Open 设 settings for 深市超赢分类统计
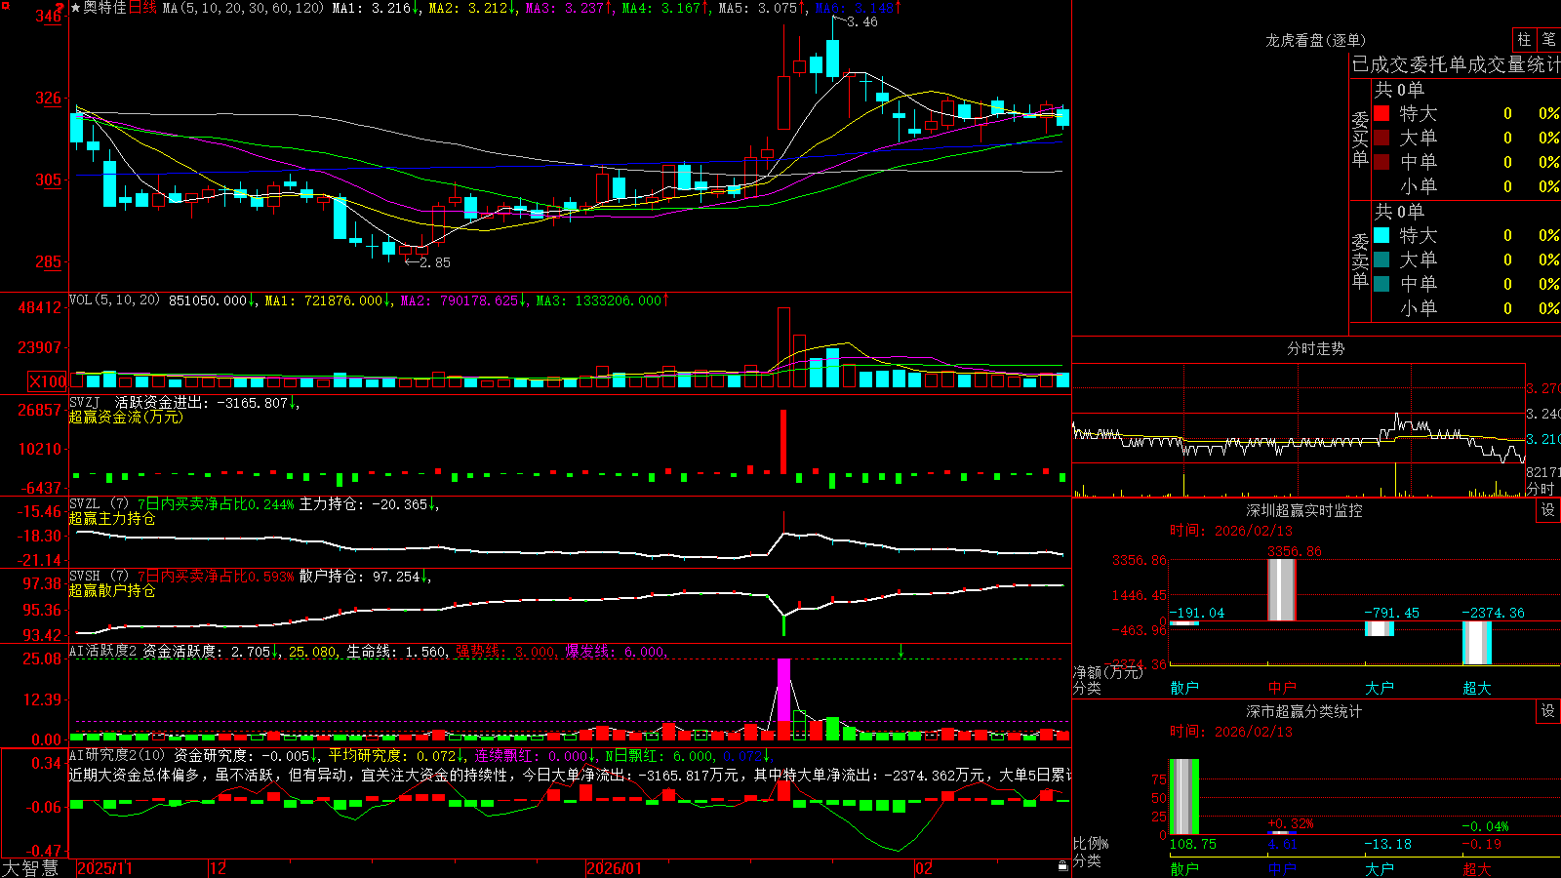This screenshot has height=878, width=1561. [x=1548, y=711]
